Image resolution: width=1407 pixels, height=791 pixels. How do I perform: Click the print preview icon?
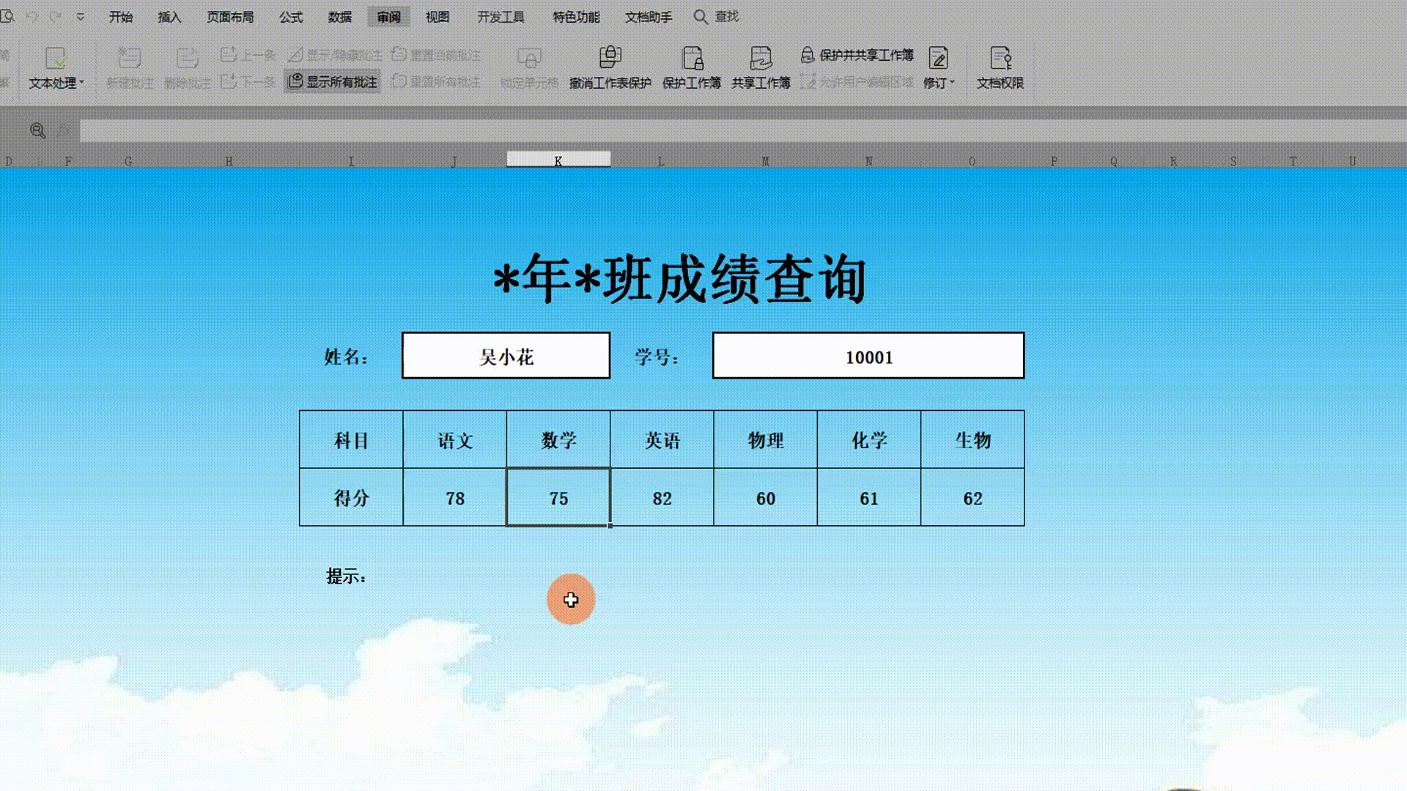click(x=7, y=15)
